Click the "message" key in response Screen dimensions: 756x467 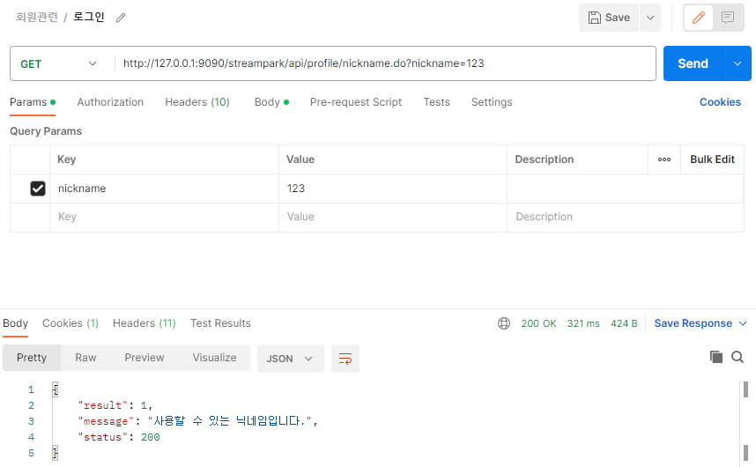[106, 421]
